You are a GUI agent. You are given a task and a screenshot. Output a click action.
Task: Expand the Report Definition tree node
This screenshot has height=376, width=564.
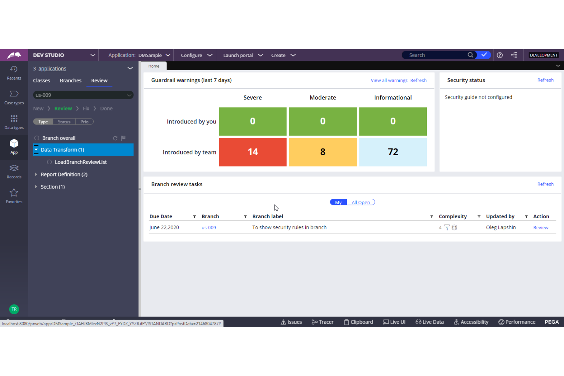click(36, 174)
